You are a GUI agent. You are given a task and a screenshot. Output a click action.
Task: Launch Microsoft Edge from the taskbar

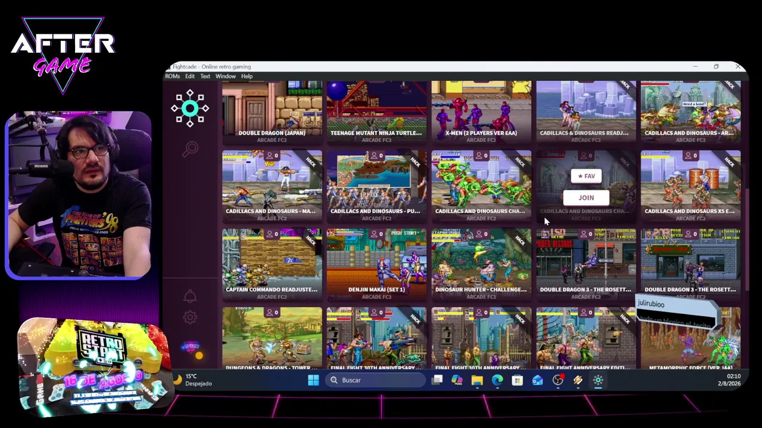pyautogui.click(x=497, y=380)
